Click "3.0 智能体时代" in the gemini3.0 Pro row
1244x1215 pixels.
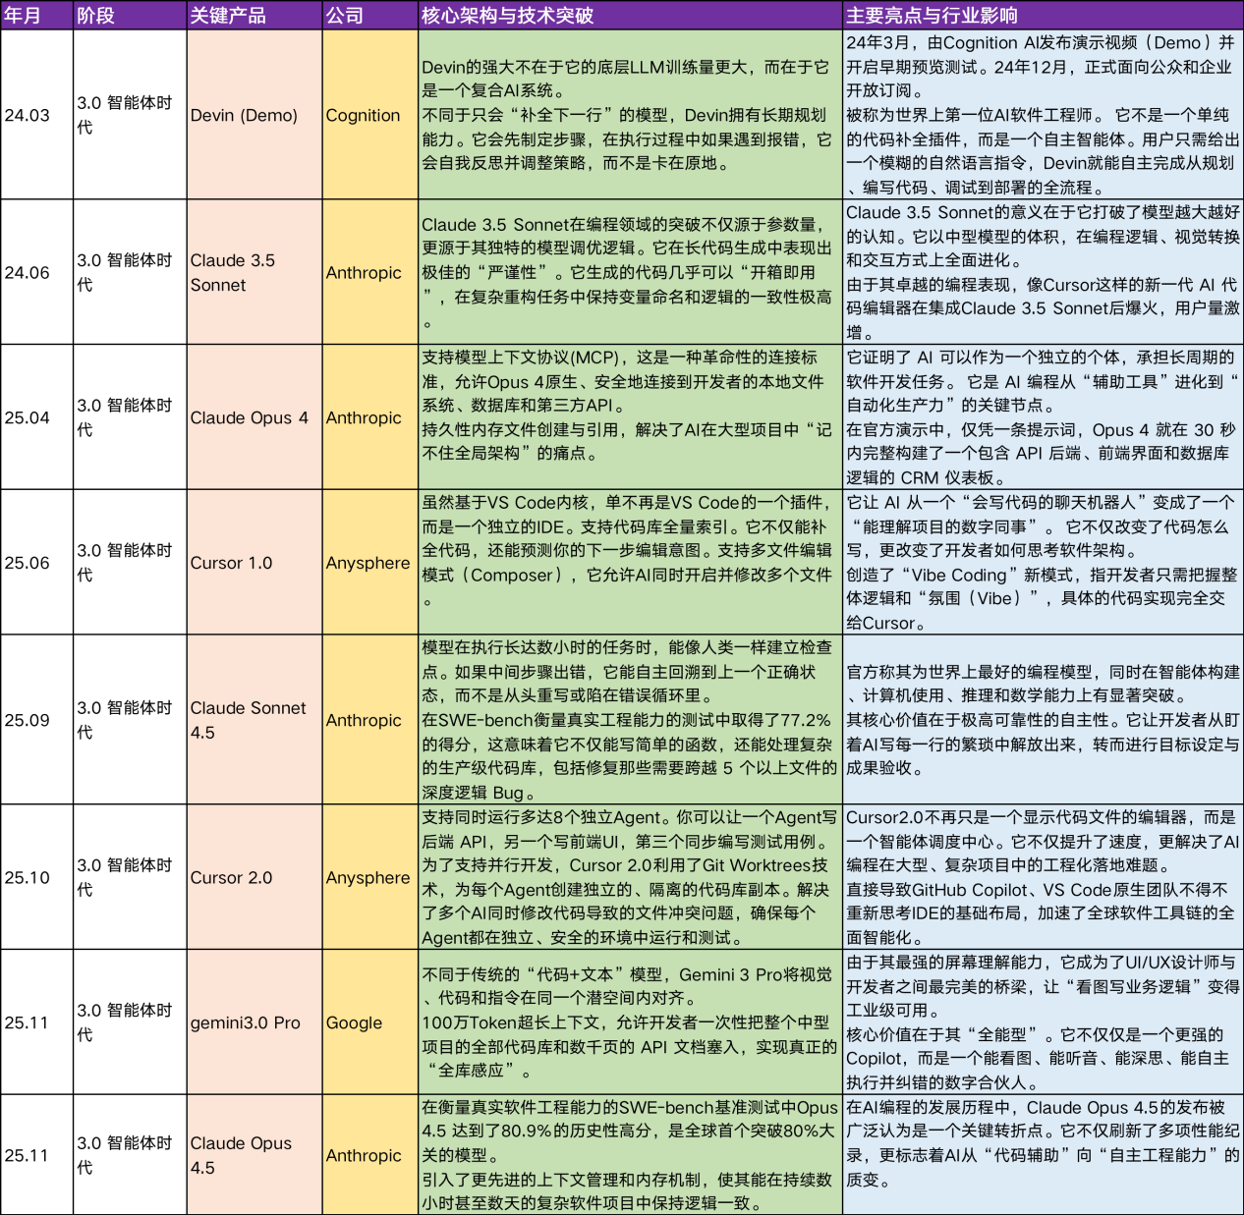(x=130, y=1022)
